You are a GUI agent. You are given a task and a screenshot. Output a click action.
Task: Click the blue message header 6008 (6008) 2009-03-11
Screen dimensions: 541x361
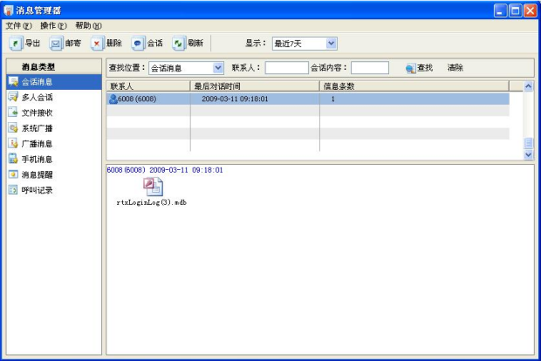(x=165, y=170)
